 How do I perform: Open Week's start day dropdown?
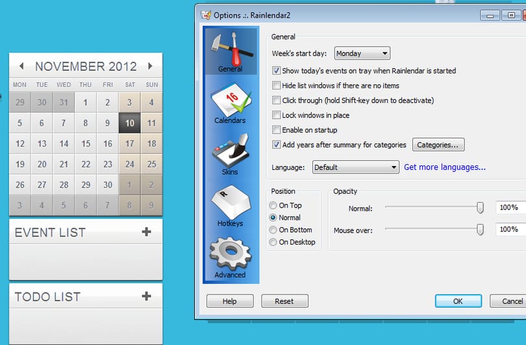coord(362,53)
